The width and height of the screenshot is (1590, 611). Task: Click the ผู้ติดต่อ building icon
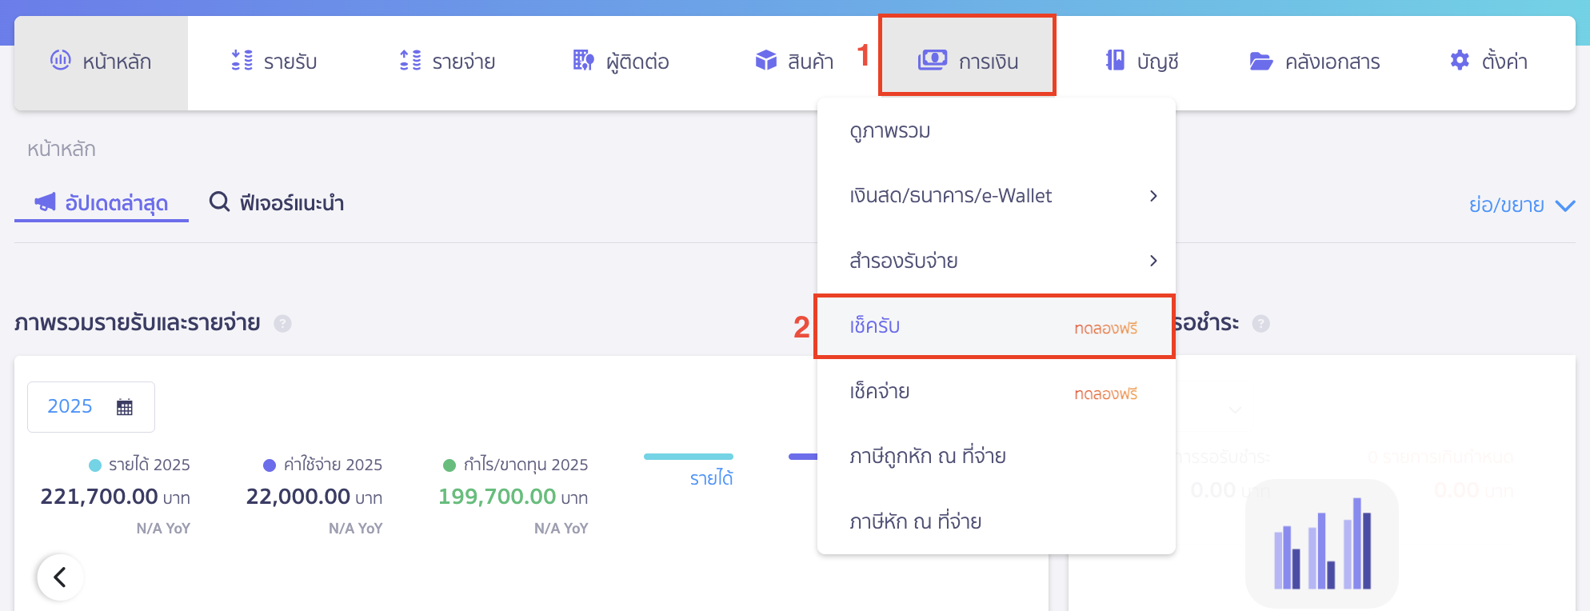(x=583, y=61)
